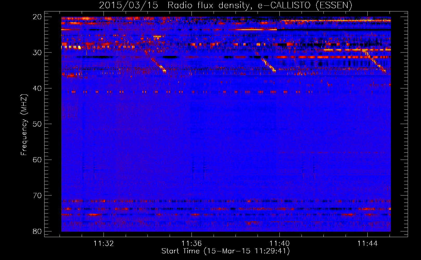The image size is (421, 260).
Task: Click the 'Start Time (15-Mar-15 11:29:41)' label
Action: 226,251
